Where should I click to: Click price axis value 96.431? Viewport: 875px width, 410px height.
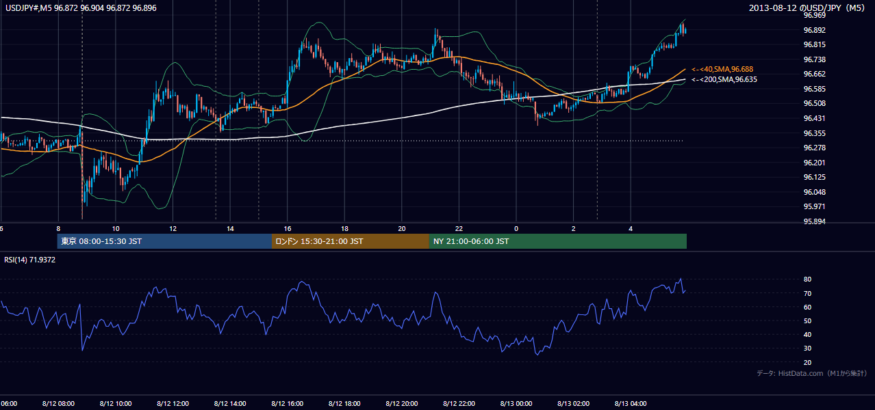tap(815, 118)
